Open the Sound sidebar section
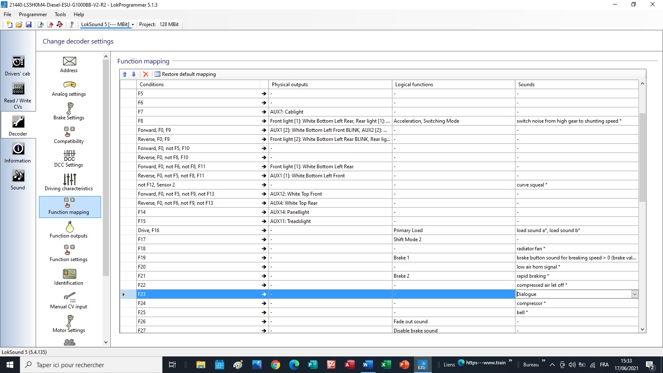663x373 pixels. [x=18, y=179]
